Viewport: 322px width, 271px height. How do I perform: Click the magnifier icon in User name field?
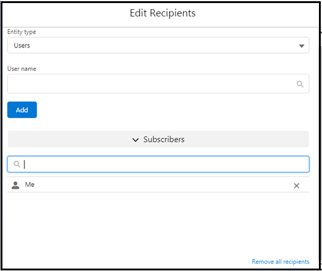click(300, 84)
